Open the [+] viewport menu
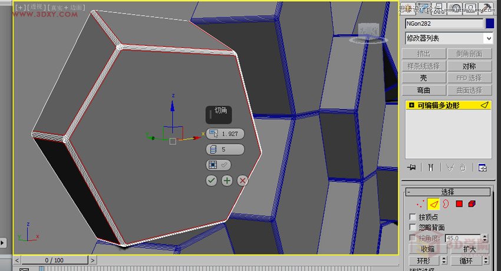Screen dimensions: 501x271 (x=21, y=7)
